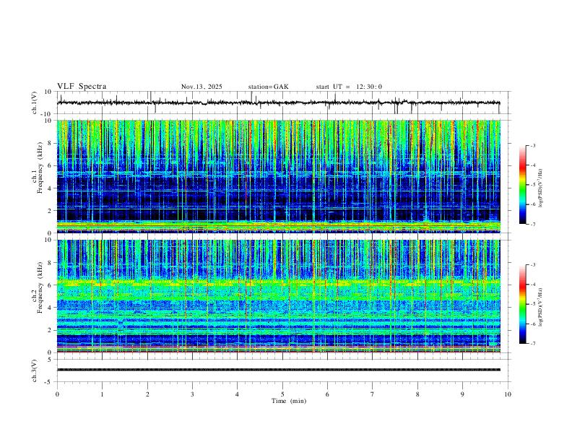Image resolution: width=572 pixels, height=442 pixels.
Task: Click inside the ch.2 spectrogram plot
Action: click(279, 296)
